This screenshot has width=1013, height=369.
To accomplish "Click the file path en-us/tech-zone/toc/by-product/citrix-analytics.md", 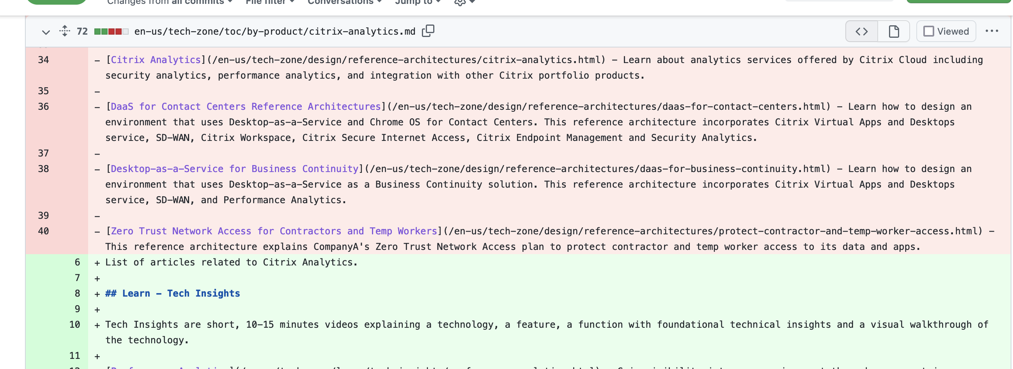I will 275,32.
